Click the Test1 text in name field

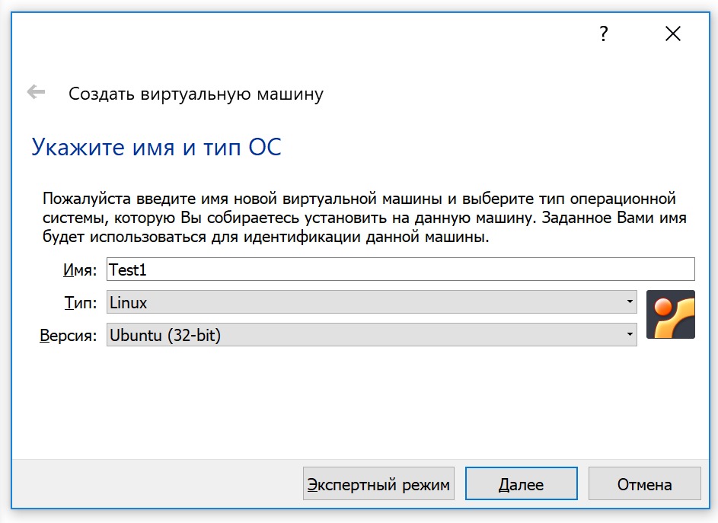128,269
